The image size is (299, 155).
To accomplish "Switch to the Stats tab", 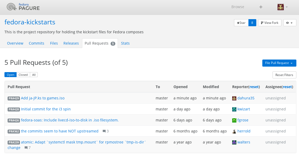I will point(125,43).
